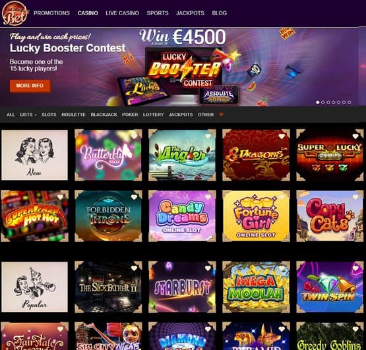
Task: Open the Mega Moolah game thumbnail
Action: coord(256,287)
